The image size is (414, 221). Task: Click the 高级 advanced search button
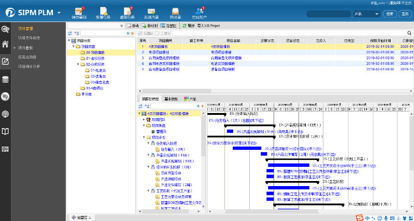coord(405,14)
